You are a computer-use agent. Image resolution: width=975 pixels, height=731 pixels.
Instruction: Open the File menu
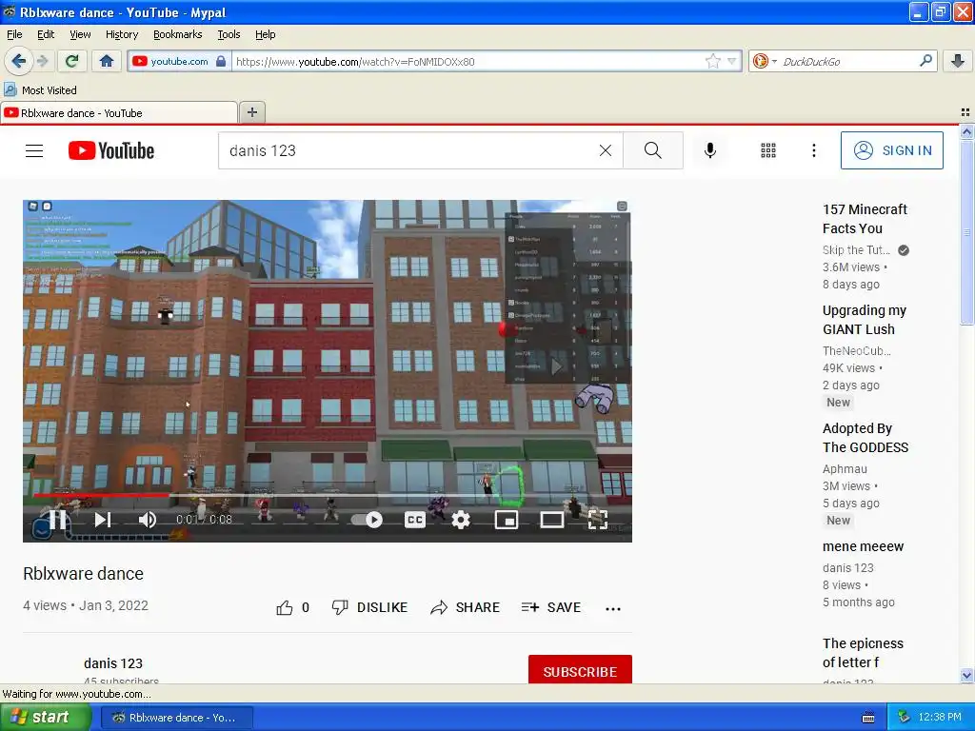pos(14,34)
